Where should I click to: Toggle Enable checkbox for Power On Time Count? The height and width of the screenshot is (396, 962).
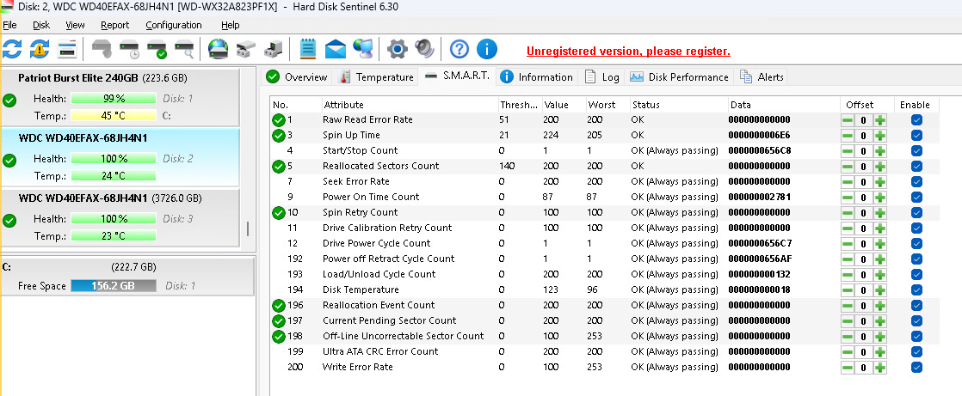coord(916,197)
